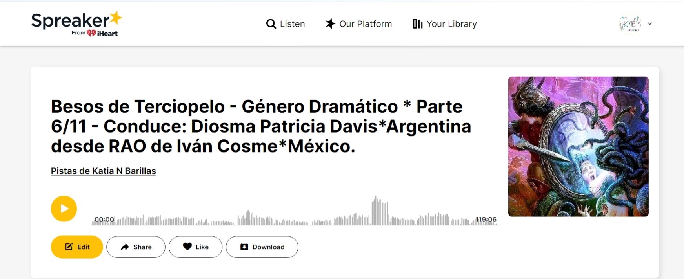Click the heart icon in Like
The height and width of the screenshot is (279, 684).
pos(187,247)
